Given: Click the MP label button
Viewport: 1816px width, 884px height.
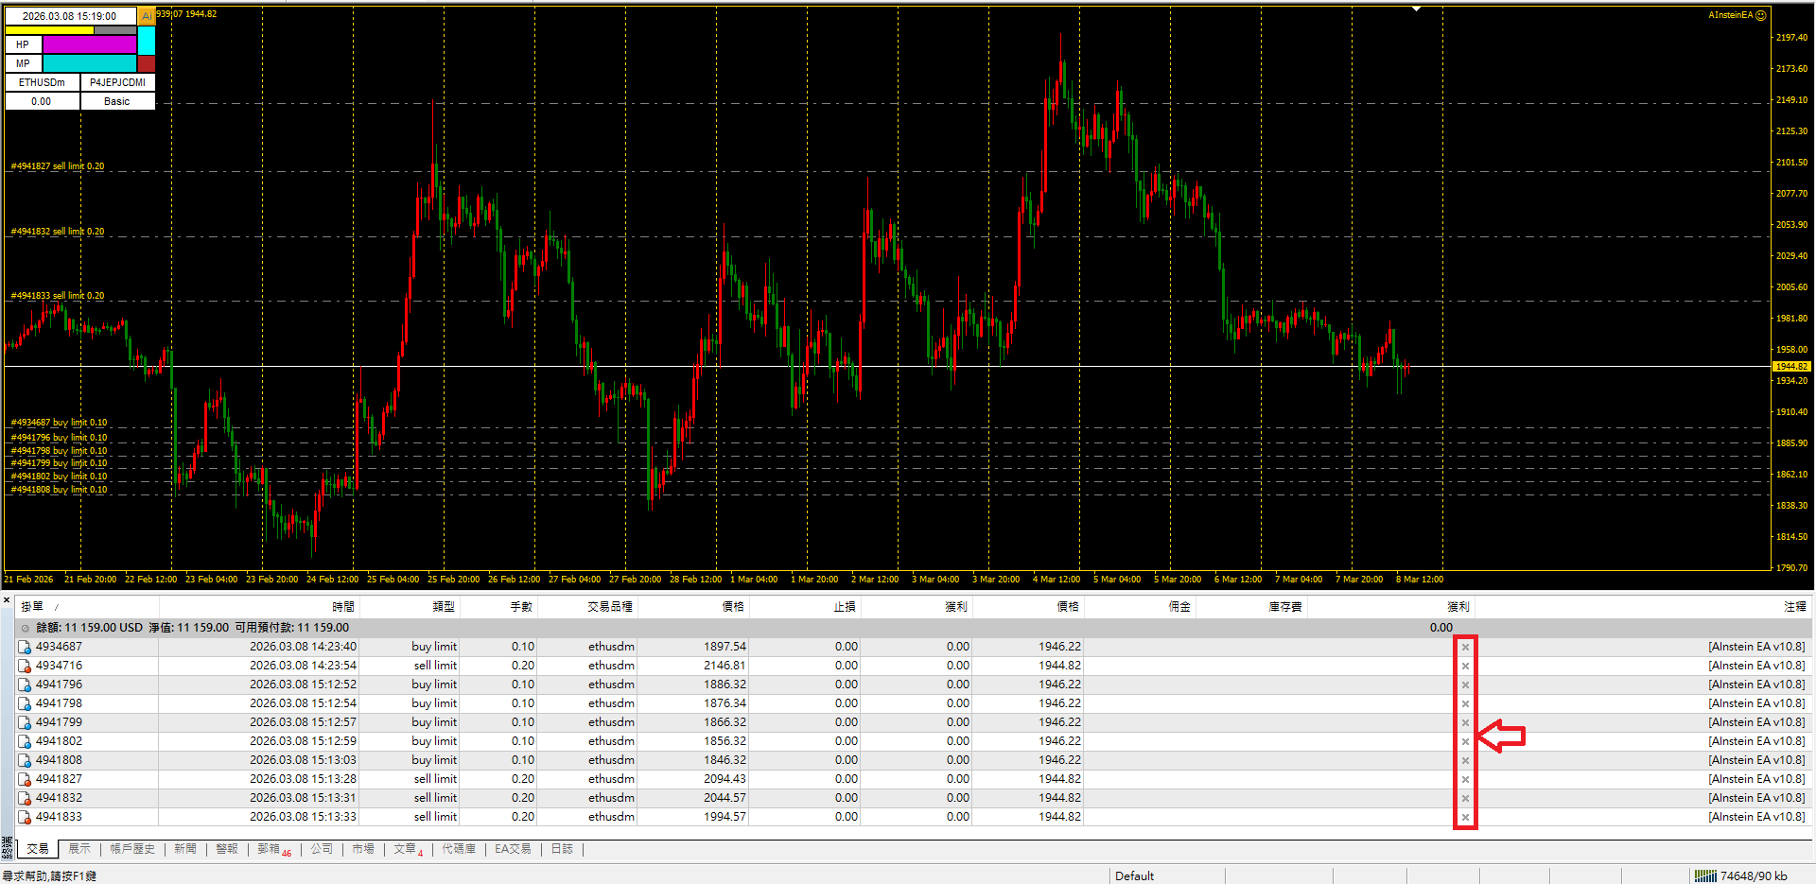Looking at the screenshot, I should pos(23,63).
